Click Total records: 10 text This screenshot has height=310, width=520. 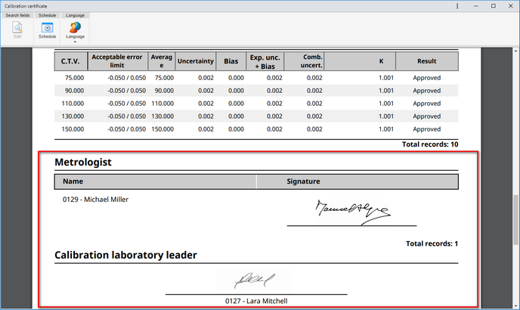pos(430,144)
